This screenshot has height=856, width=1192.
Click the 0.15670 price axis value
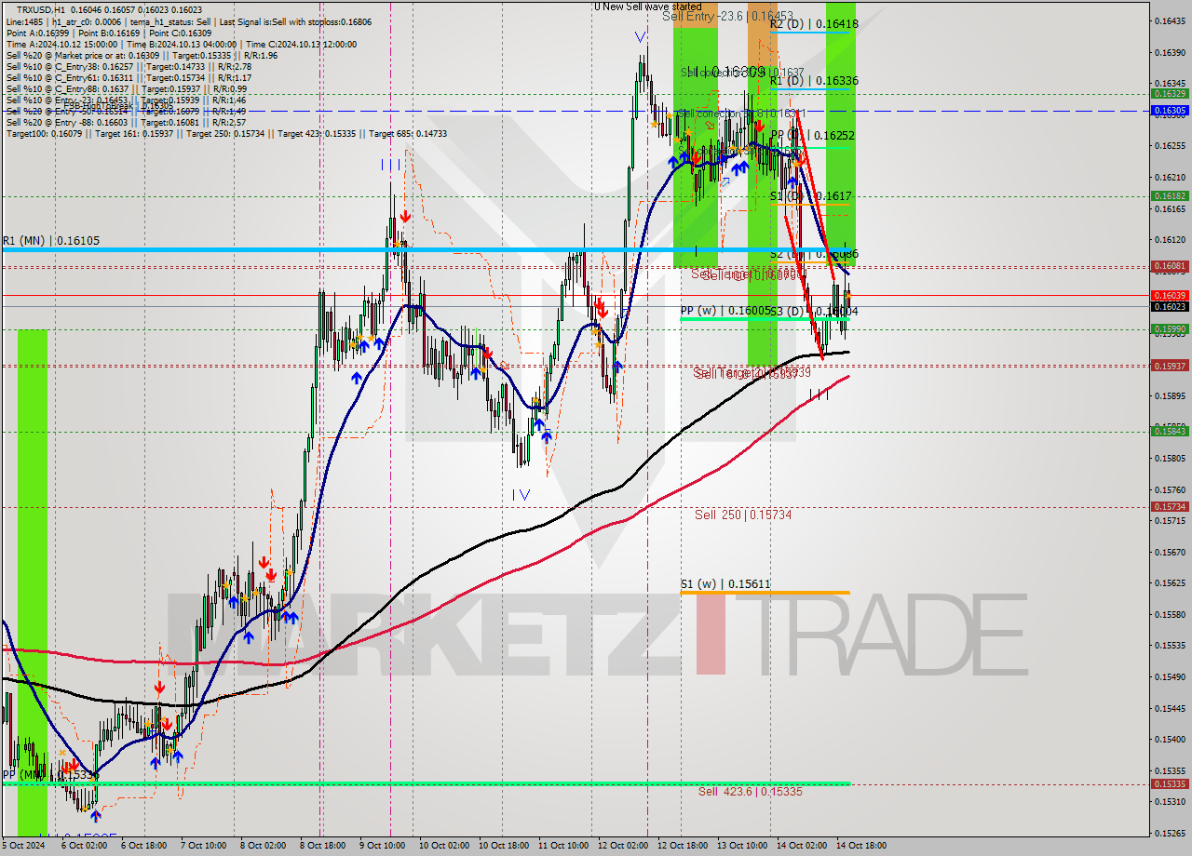pyautogui.click(x=1170, y=552)
